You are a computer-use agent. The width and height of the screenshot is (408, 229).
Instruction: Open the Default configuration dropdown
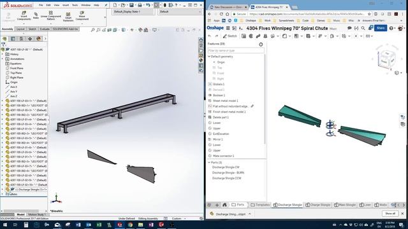(x=180, y=11)
